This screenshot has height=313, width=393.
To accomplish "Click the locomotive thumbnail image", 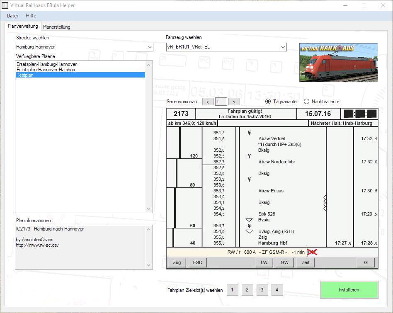I will [x=338, y=62].
